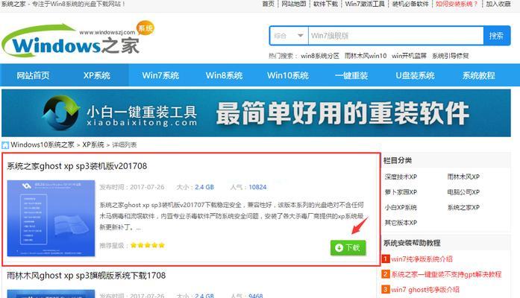Open 装机必备软件 link in top bar

(410, 4)
